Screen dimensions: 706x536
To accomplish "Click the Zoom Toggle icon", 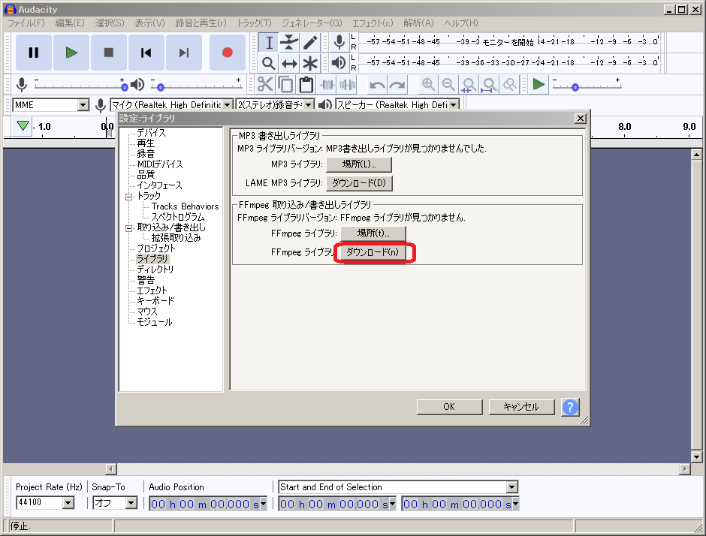I will pos(510,85).
